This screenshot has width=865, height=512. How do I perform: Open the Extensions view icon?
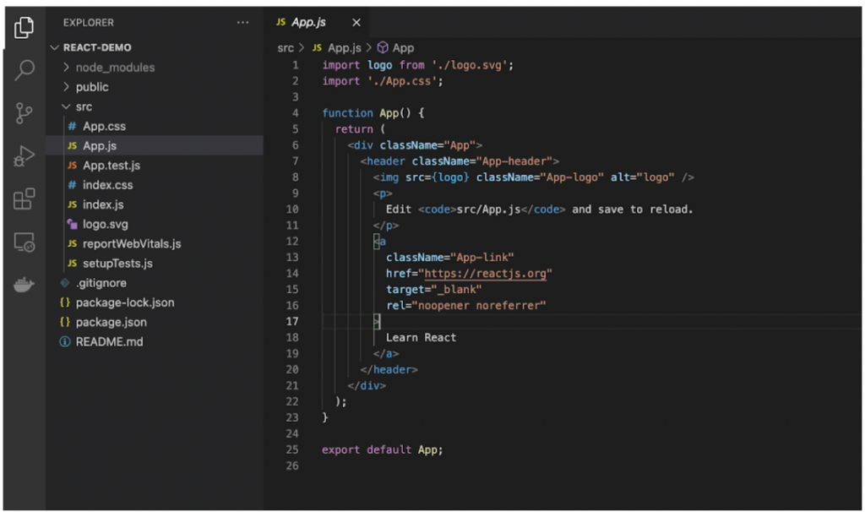pyautogui.click(x=24, y=199)
